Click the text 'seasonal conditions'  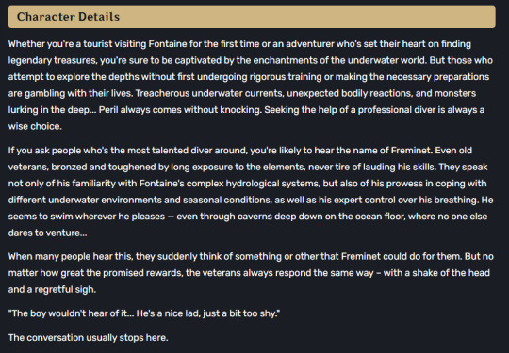(x=227, y=200)
